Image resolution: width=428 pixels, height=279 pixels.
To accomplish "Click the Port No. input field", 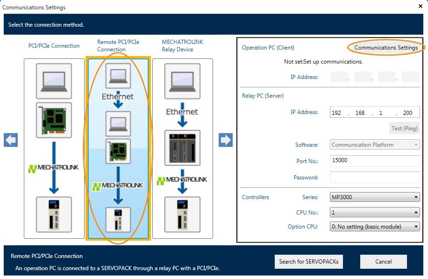I will (375, 161).
